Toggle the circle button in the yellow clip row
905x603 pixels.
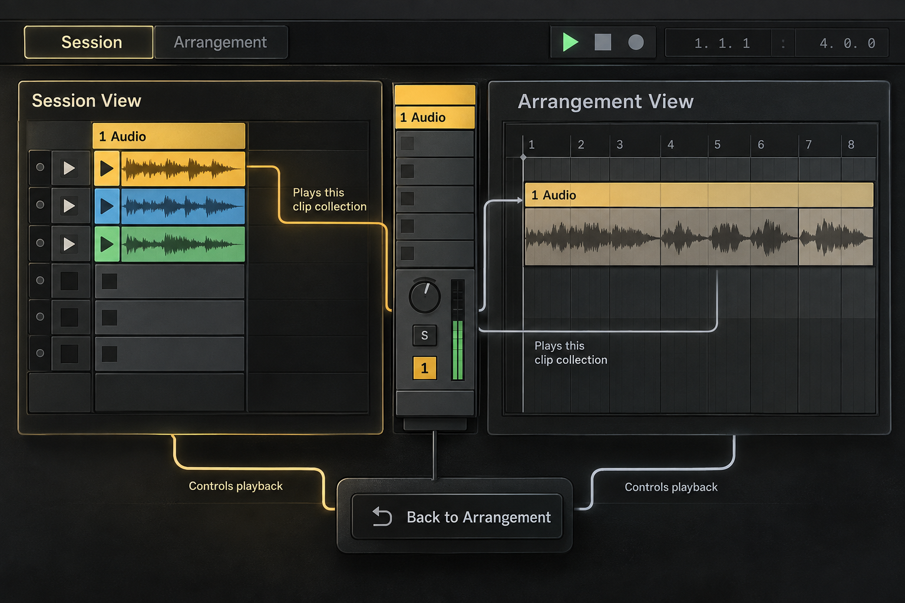coord(40,167)
